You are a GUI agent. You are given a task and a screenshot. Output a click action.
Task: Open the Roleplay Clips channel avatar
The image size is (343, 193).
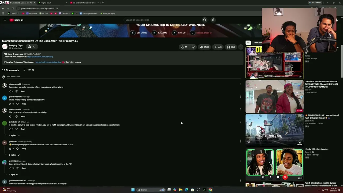(x=5, y=47)
